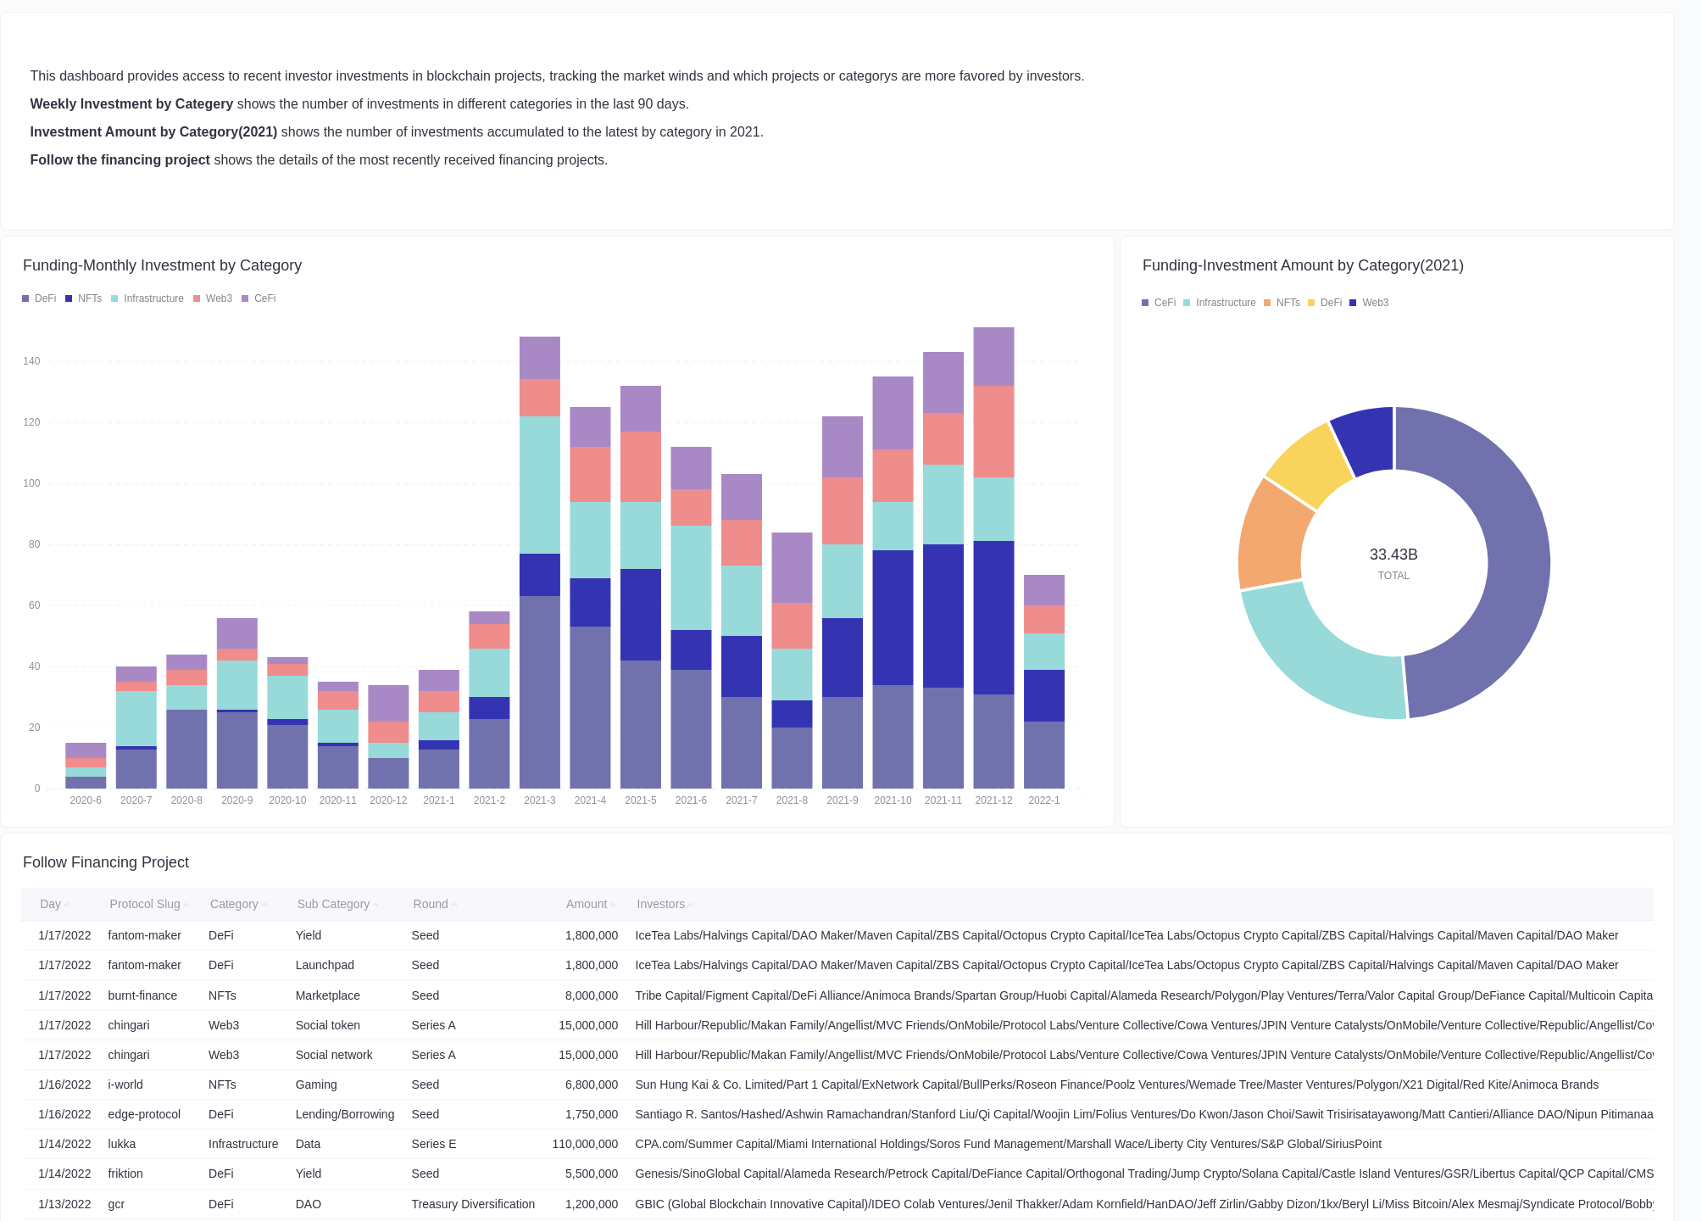1702x1221 pixels.
Task: Open the lukka protocol entry
Action: pos(122,1143)
